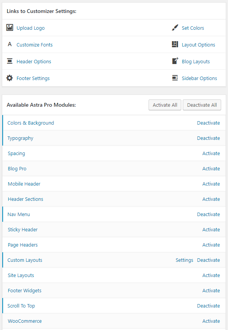Open the Page Headers module link
The image size is (228, 330).
23,245
